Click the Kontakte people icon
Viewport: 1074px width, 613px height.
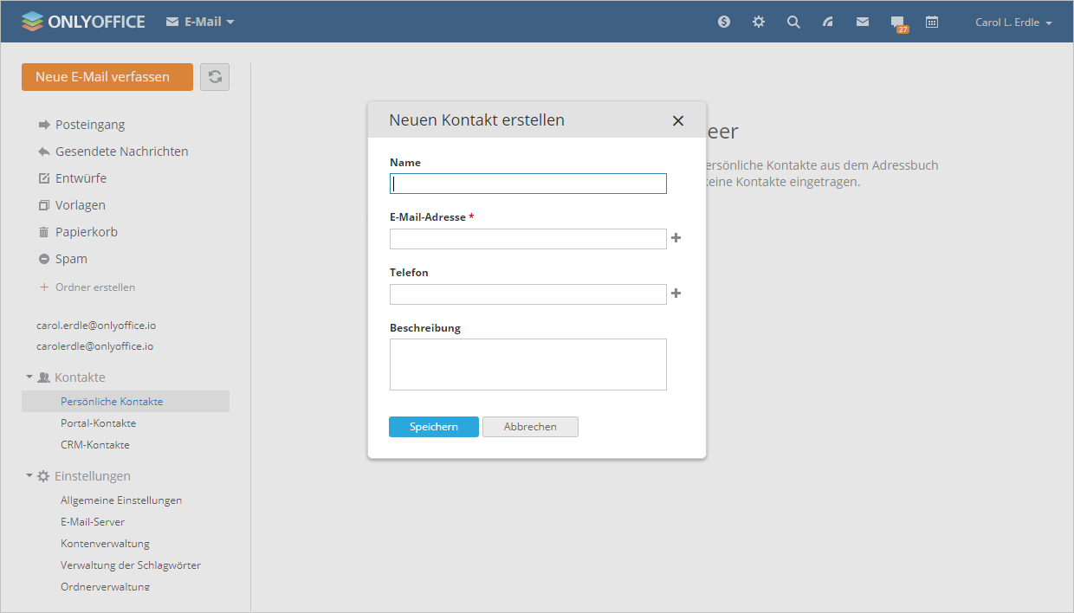(x=43, y=377)
